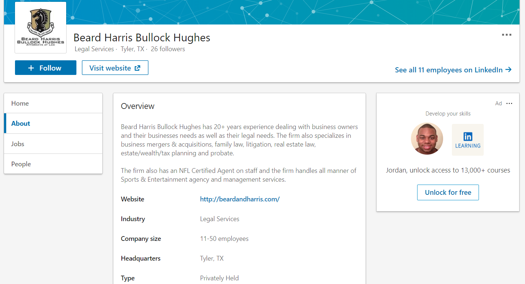Click the 'Headquarters' field label

(141, 258)
